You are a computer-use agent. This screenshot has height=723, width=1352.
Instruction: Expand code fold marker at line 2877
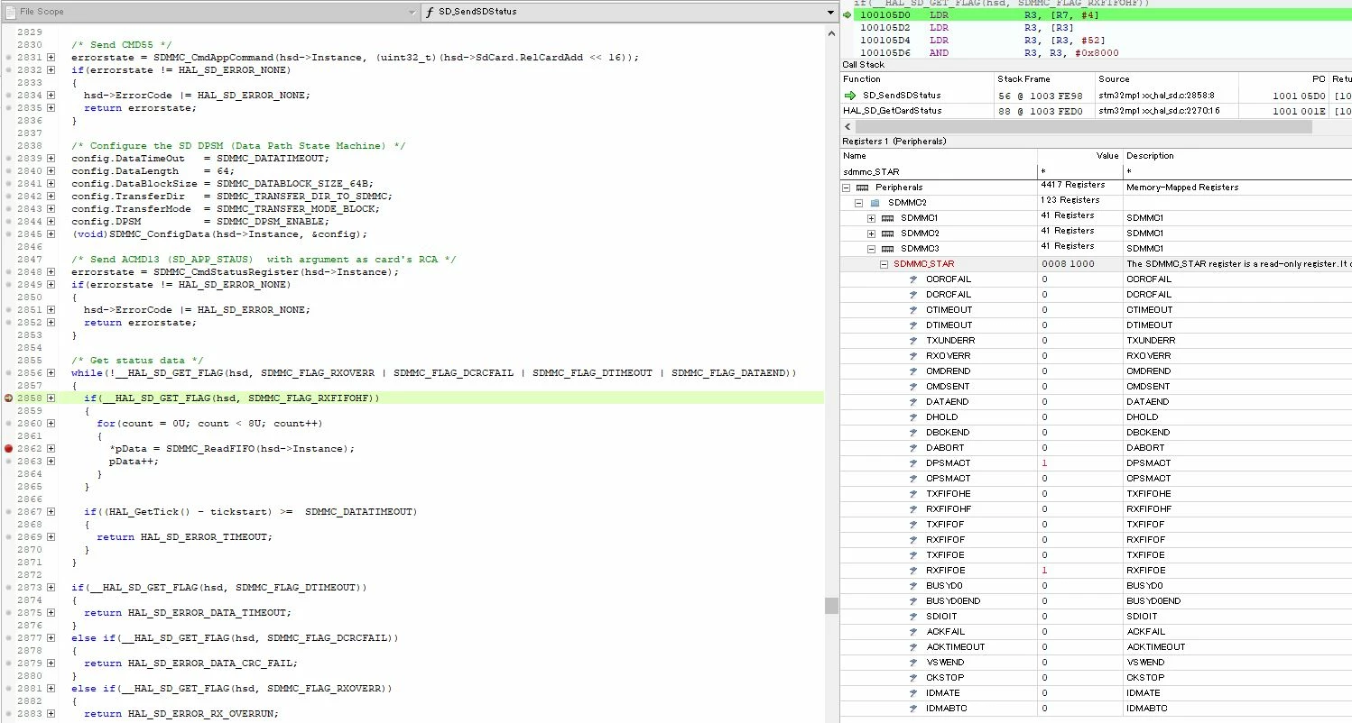(51, 637)
